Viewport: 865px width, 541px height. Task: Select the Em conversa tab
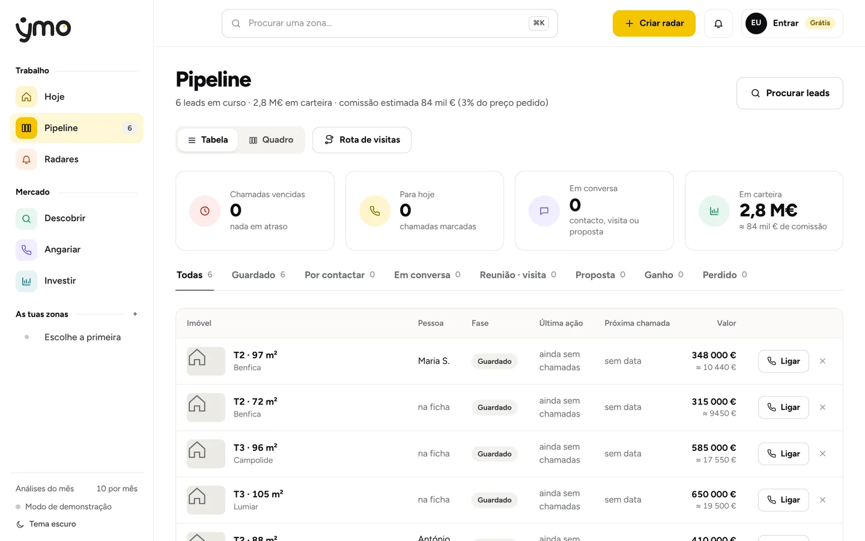click(427, 275)
